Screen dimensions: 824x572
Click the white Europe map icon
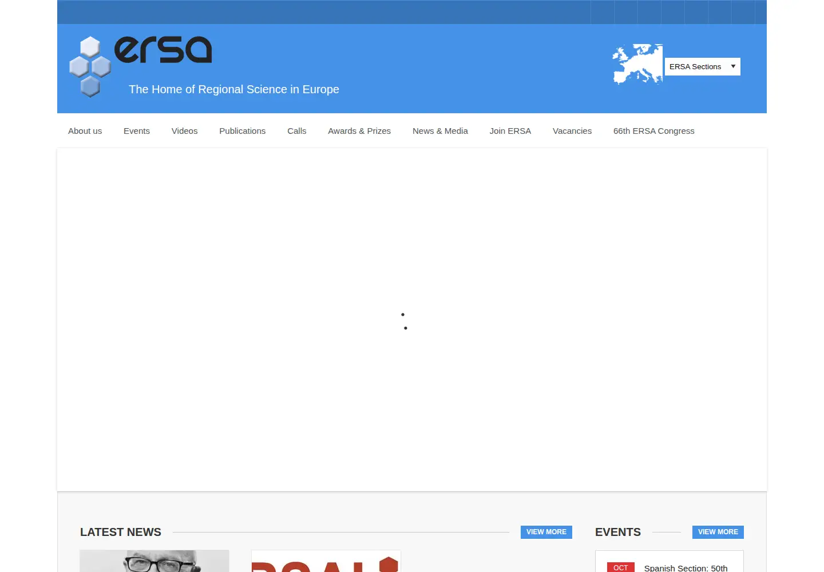point(637,64)
